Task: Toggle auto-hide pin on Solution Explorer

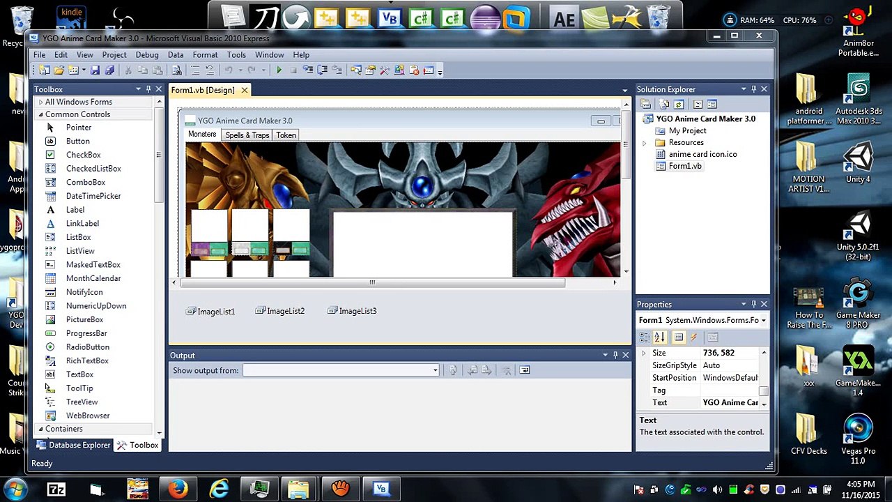Action: 753,89
